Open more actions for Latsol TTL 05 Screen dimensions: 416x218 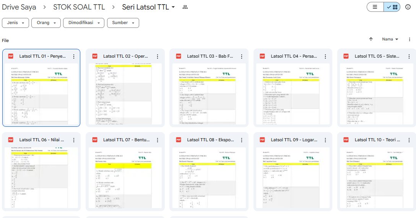tap(409, 57)
